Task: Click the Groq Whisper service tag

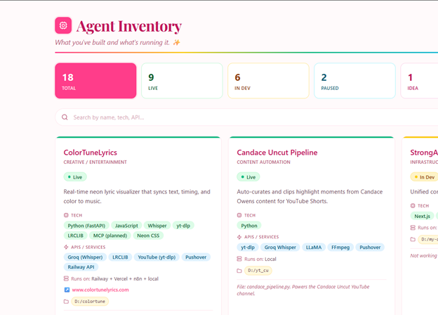Action: pyautogui.click(x=280, y=247)
